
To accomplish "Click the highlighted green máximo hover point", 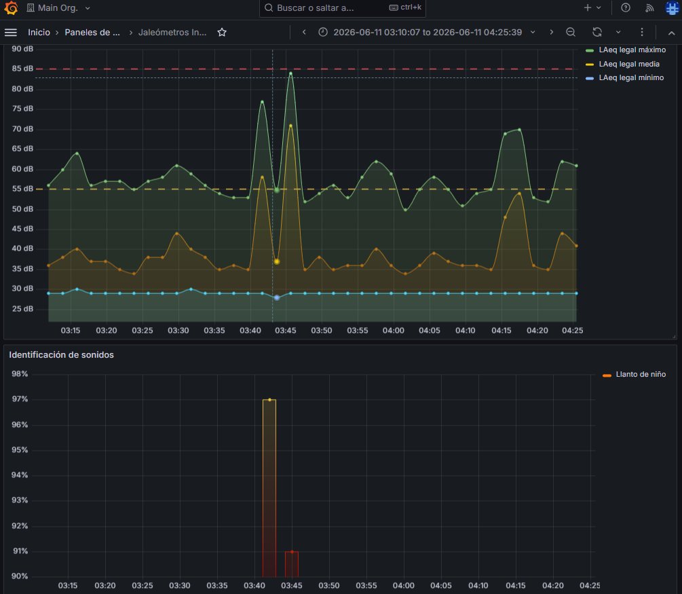I will click(277, 190).
